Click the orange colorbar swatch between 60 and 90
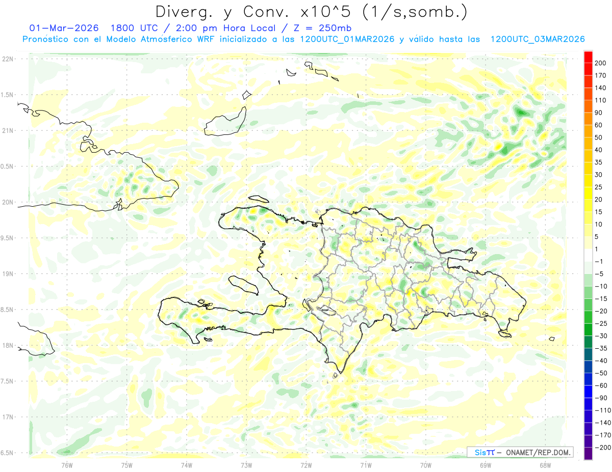This screenshot has height=472, width=612. 589,119
